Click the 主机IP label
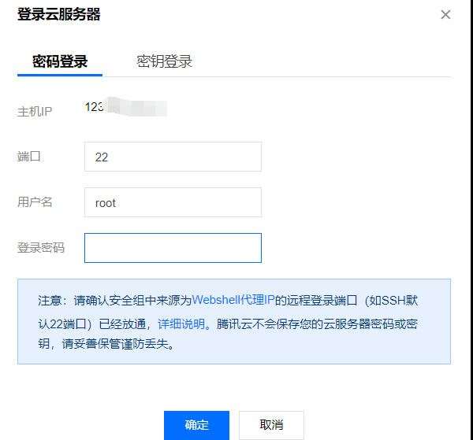The height and width of the screenshot is (440, 473). (35, 111)
